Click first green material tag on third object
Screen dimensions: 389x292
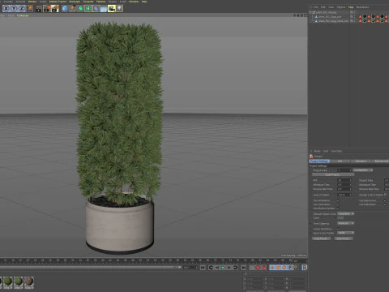point(365,21)
